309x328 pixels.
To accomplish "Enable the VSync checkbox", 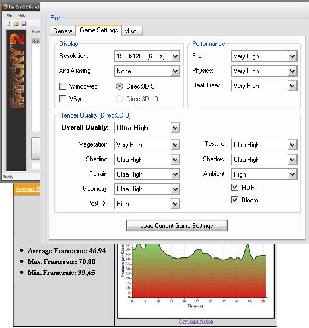I will pyautogui.click(x=62, y=98).
